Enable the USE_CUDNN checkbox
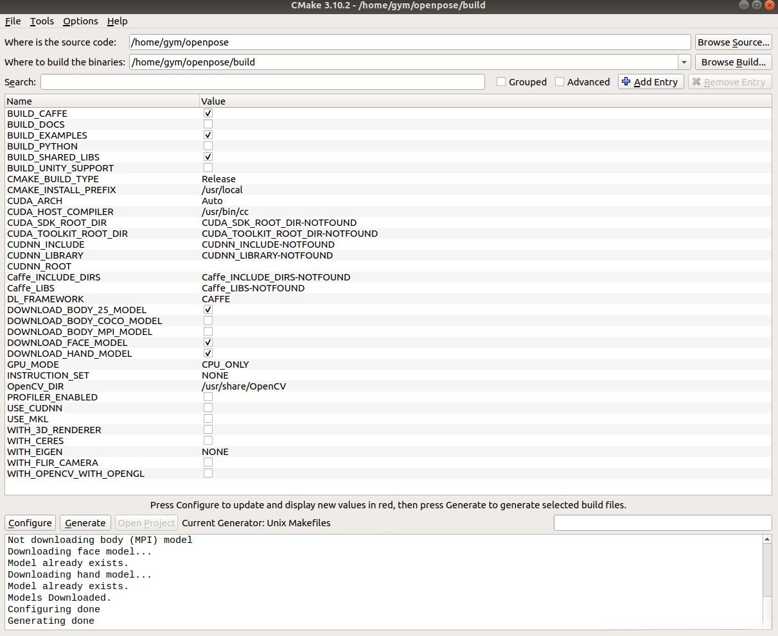 [208, 408]
